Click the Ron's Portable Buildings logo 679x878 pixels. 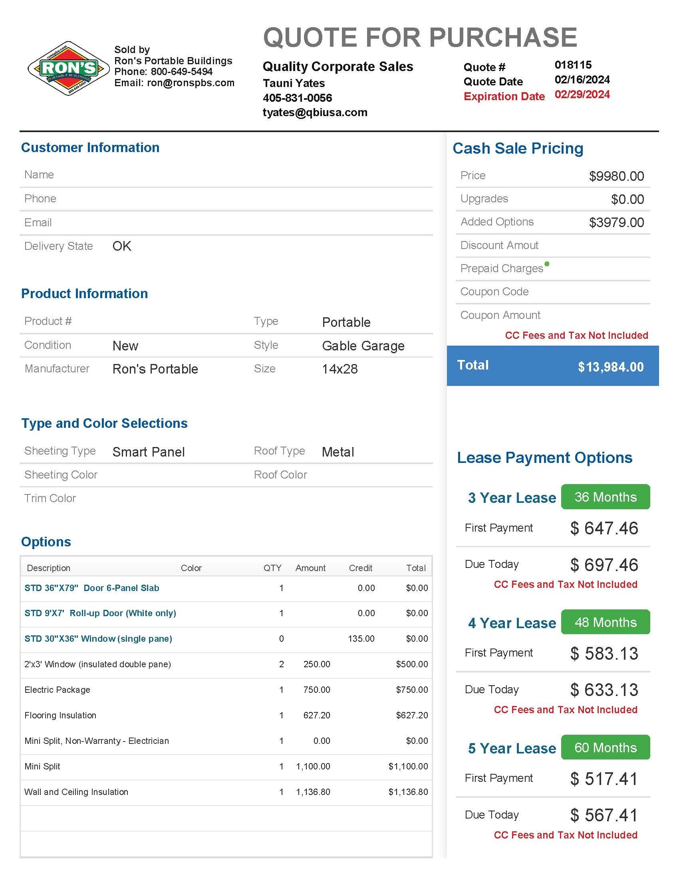click(x=68, y=68)
